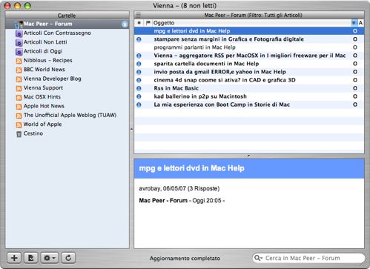Toggle unread dot on stampare senza margini row

139,39
